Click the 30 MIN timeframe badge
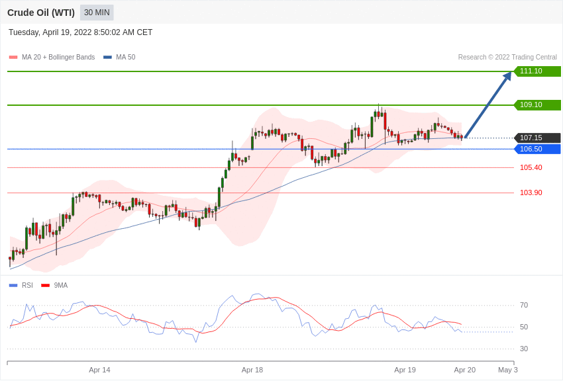The image size is (563, 381). tap(97, 13)
